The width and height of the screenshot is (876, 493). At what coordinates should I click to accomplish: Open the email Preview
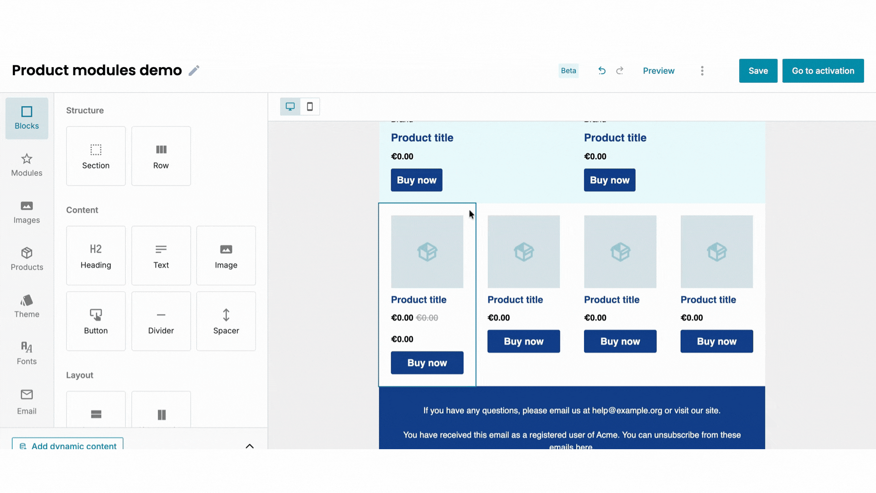pyautogui.click(x=658, y=71)
